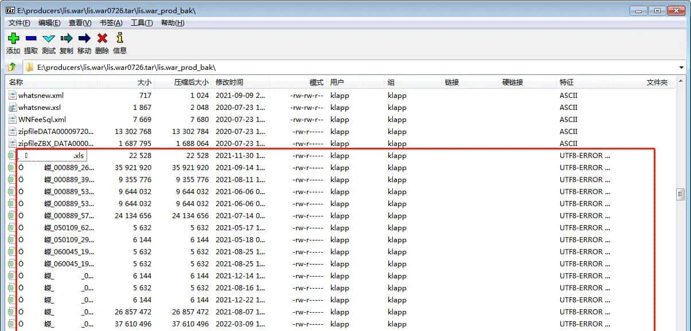This screenshot has height=331, width=691.
Task: Run the Test (测试) archive tool
Action: pos(49,39)
